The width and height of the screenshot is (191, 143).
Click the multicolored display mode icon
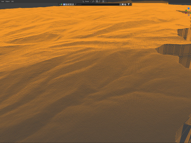(x=62, y=4)
